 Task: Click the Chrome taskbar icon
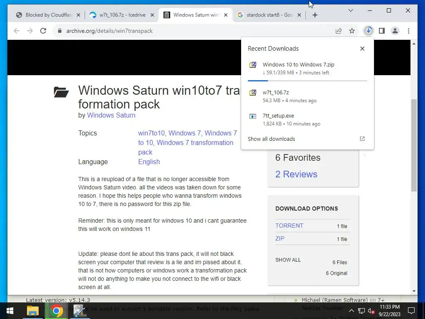[x=56, y=311]
